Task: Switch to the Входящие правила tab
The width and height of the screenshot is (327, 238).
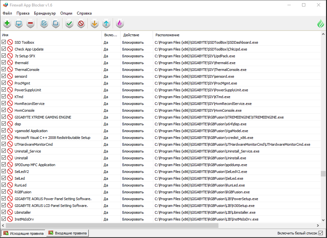Action: [x=68, y=233]
